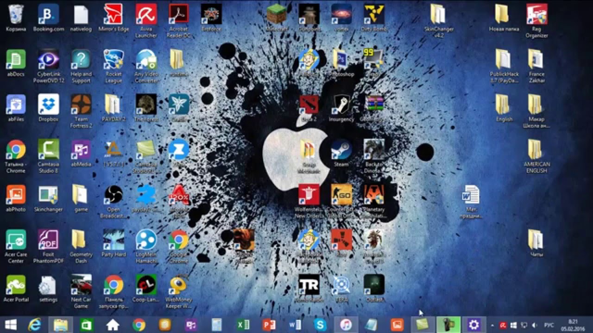593x333 pixels.
Task: Open Acer Care Center shortcut
Action: pos(16,240)
